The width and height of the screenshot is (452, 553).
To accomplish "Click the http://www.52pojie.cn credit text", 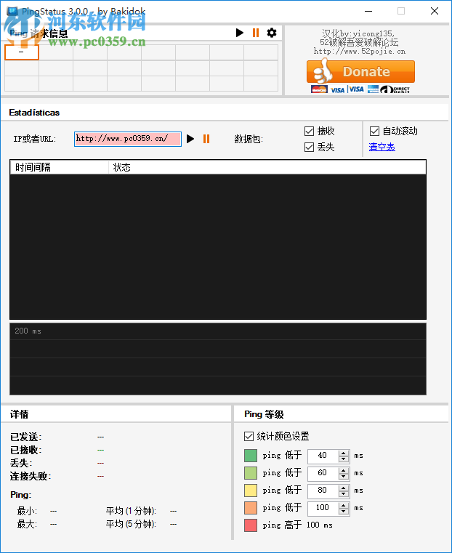I will point(360,52).
